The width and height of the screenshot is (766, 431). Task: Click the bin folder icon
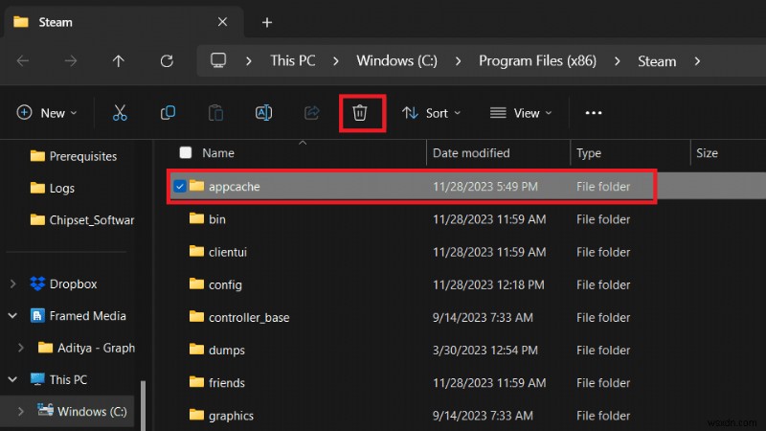pos(196,218)
